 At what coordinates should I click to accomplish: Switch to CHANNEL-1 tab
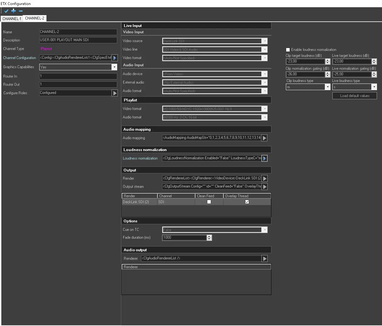[x=12, y=19]
